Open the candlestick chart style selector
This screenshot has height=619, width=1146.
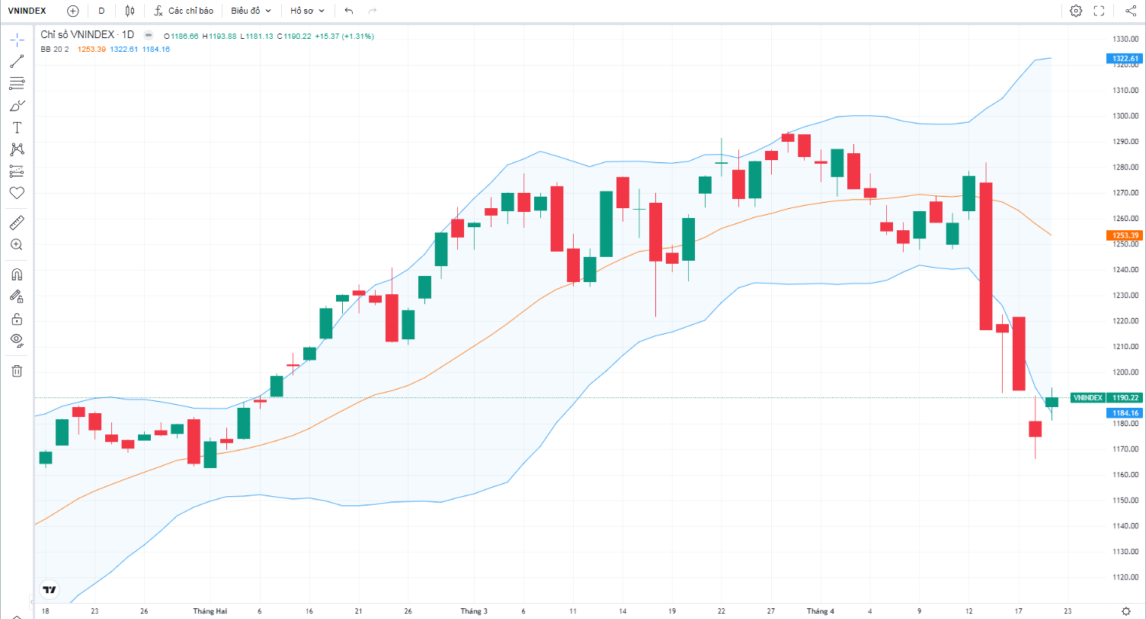coord(130,11)
